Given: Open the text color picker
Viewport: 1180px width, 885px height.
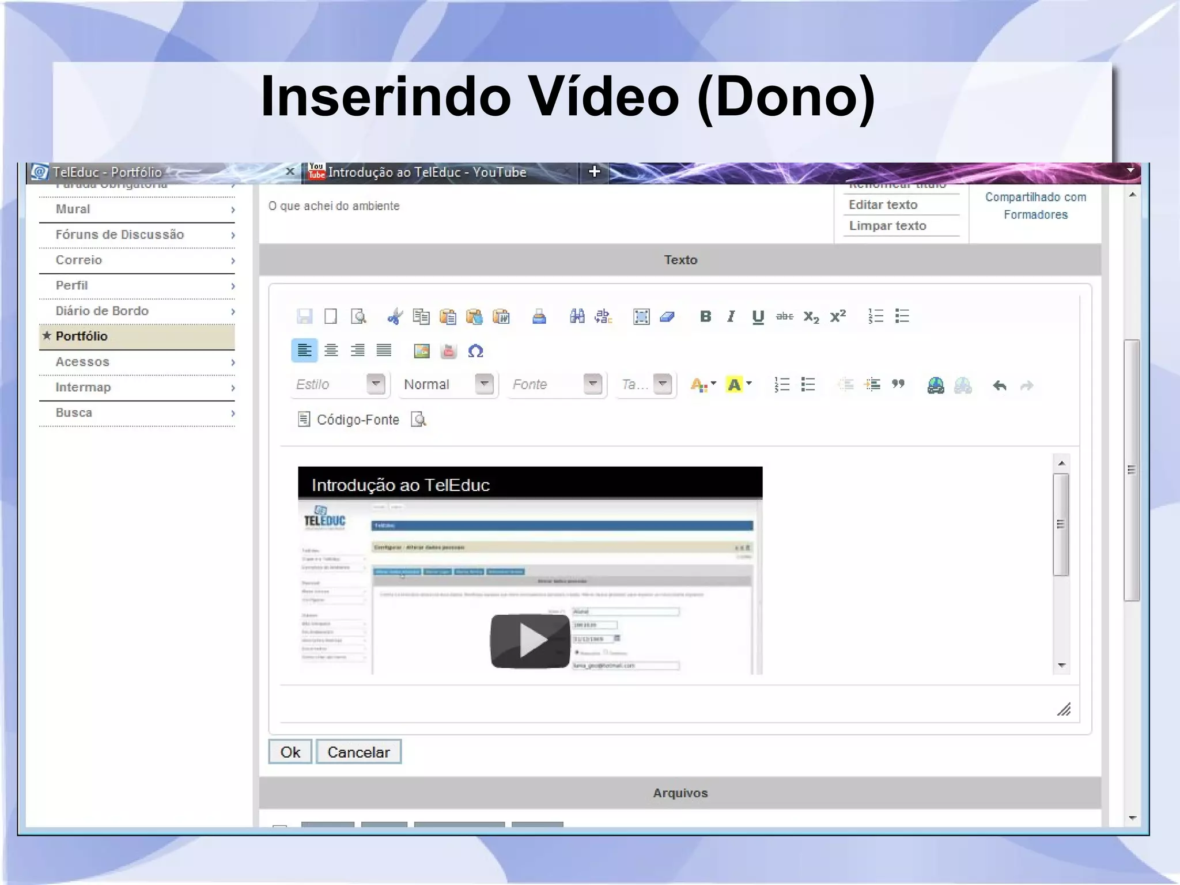Looking at the screenshot, I should pos(703,385).
